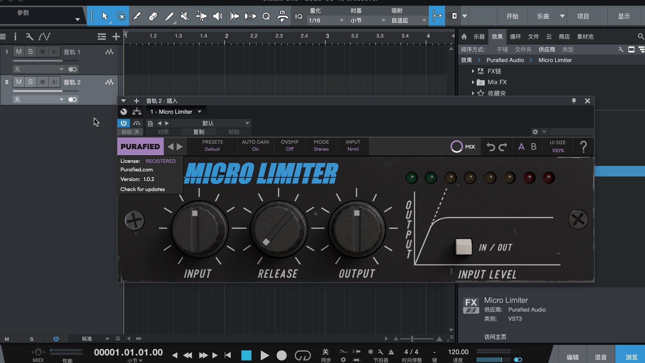Click the Purafied.com link
Screen dimensions: 645x363
[x=136, y=170]
